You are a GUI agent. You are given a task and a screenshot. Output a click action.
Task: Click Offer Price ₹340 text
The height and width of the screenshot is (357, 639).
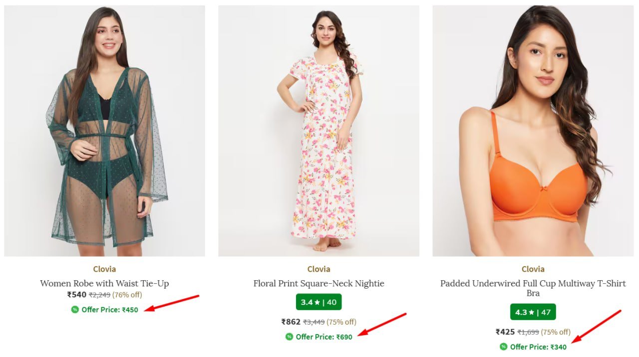click(538, 347)
